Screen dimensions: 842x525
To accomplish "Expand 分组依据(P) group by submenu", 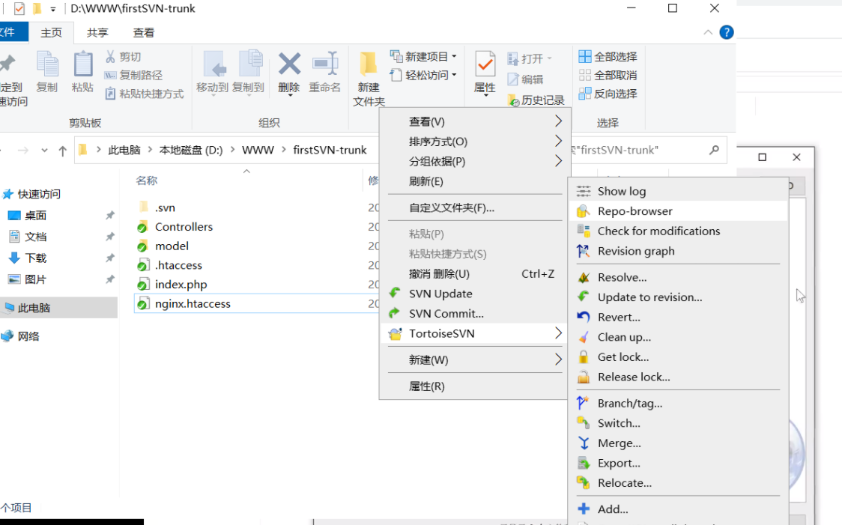I will (x=473, y=161).
